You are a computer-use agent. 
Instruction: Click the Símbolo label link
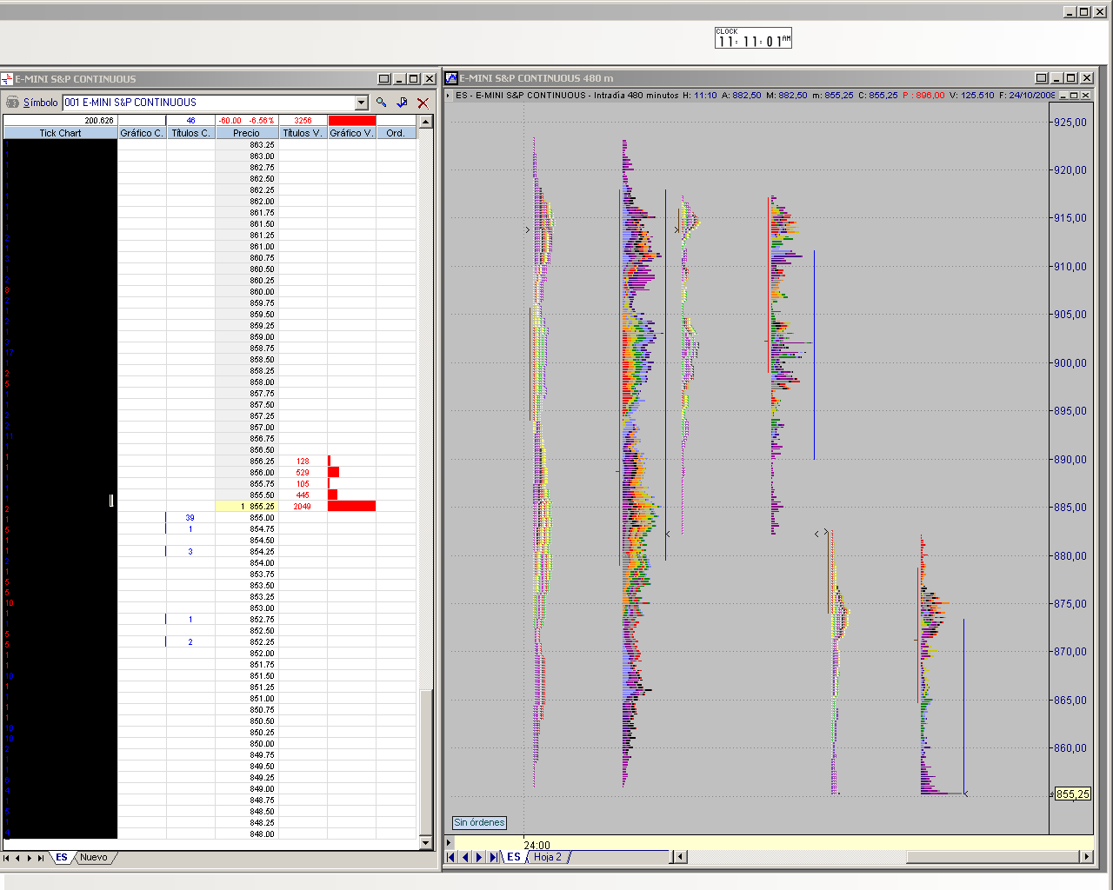pos(41,103)
